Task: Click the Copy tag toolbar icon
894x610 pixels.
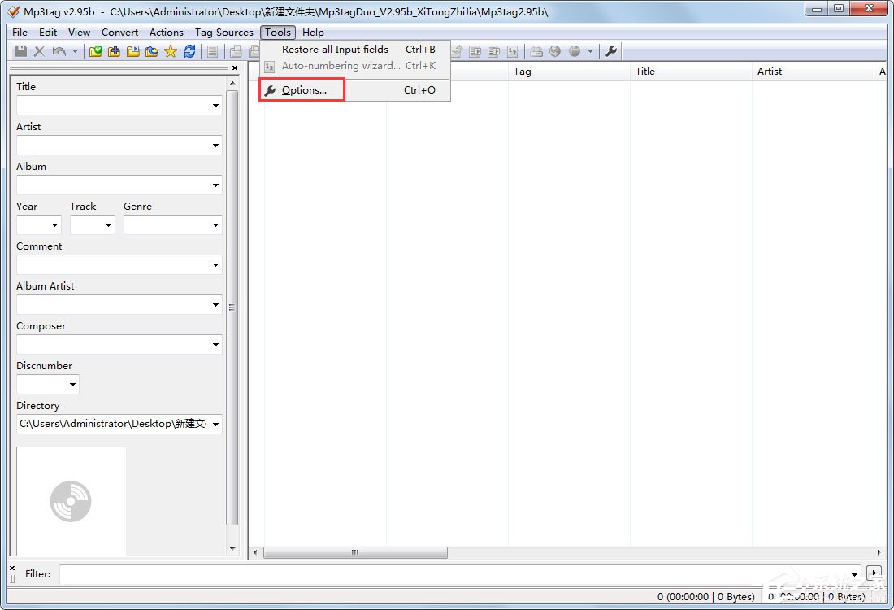Action: (x=236, y=51)
